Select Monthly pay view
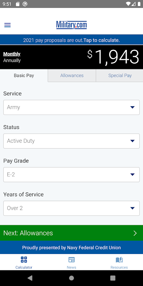The height and width of the screenshot is (286, 143). tap(12, 54)
